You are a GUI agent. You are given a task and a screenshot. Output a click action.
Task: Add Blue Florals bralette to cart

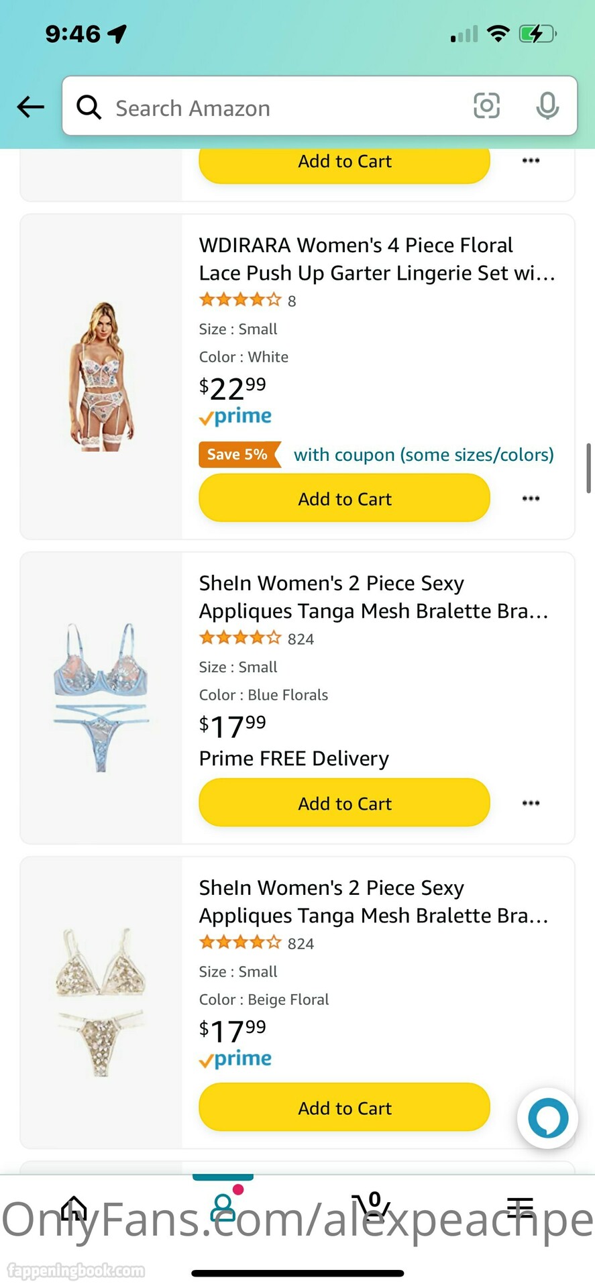344,804
